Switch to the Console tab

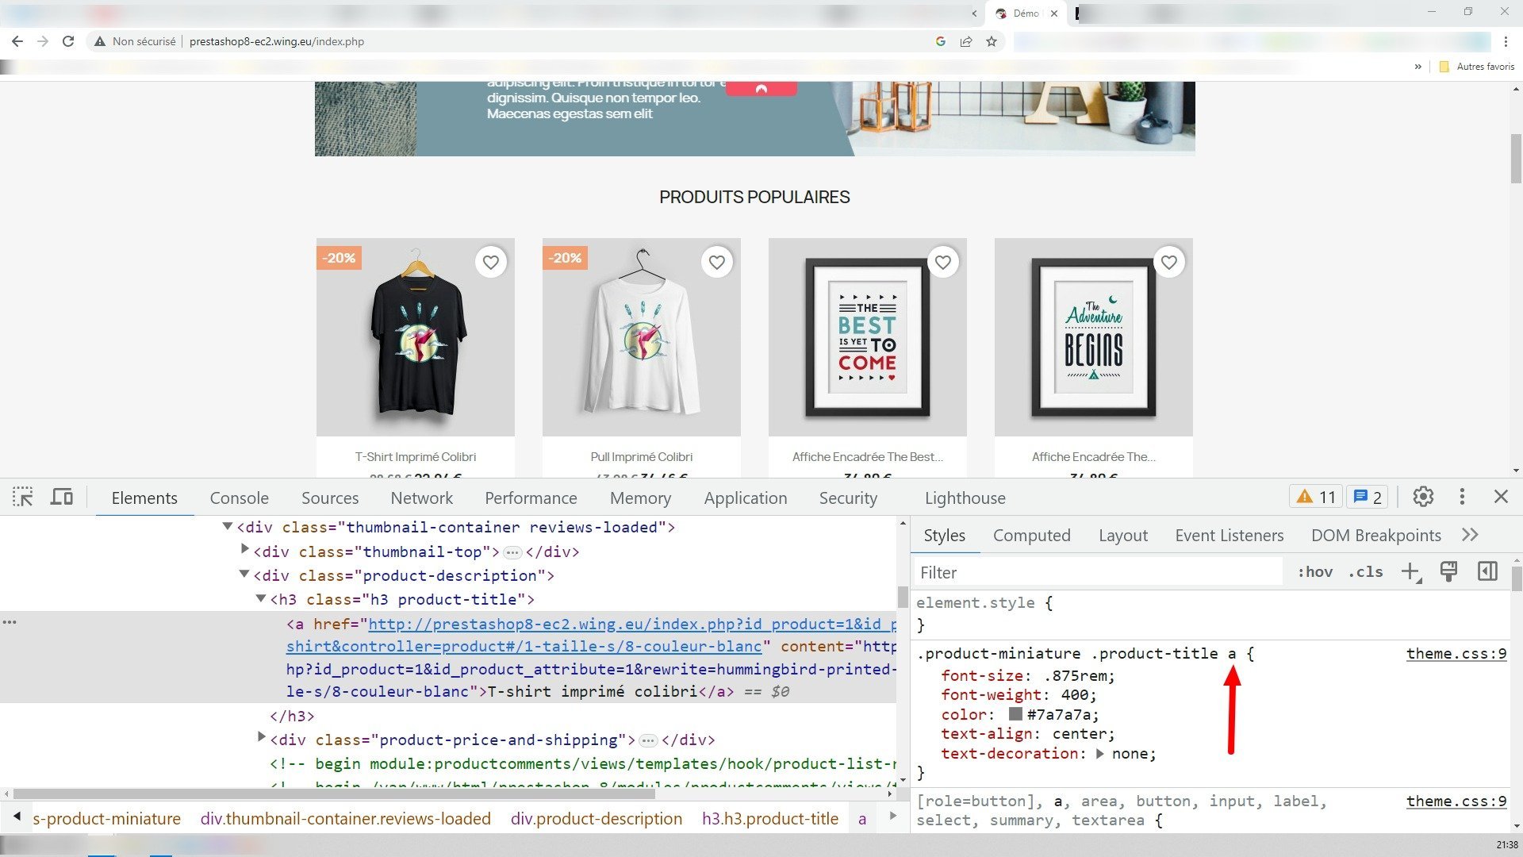pyautogui.click(x=239, y=498)
